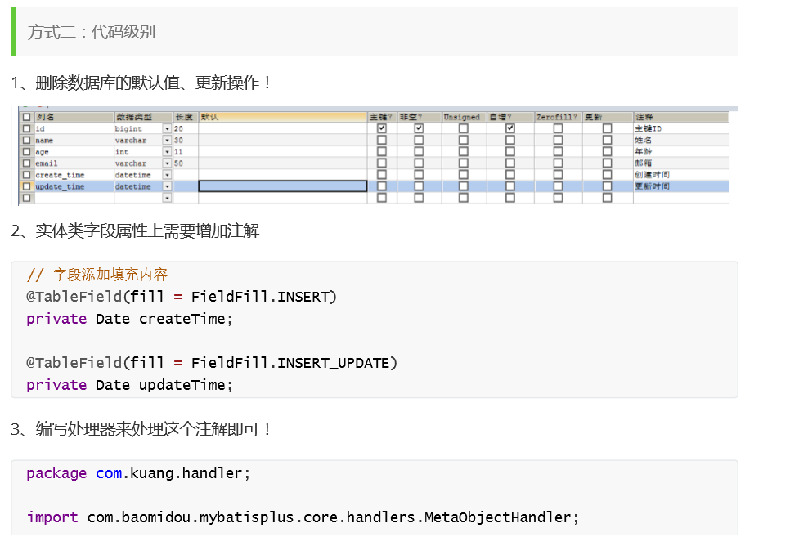Toggle primary key checkbox for id row
The height and width of the screenshot is (555, 790).
381,128
